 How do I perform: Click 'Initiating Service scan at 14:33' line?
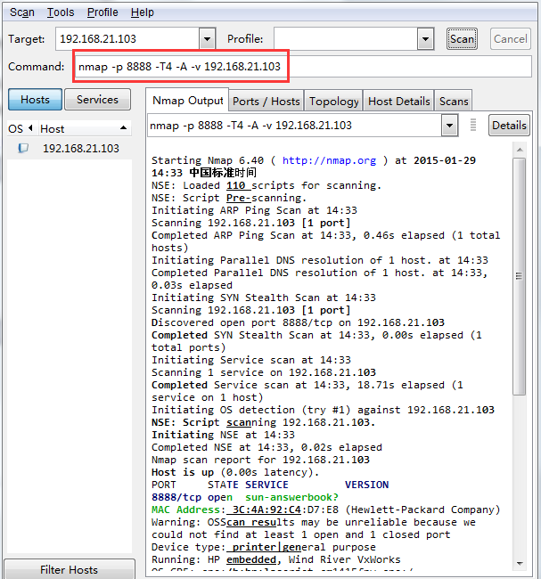(251, 360)
